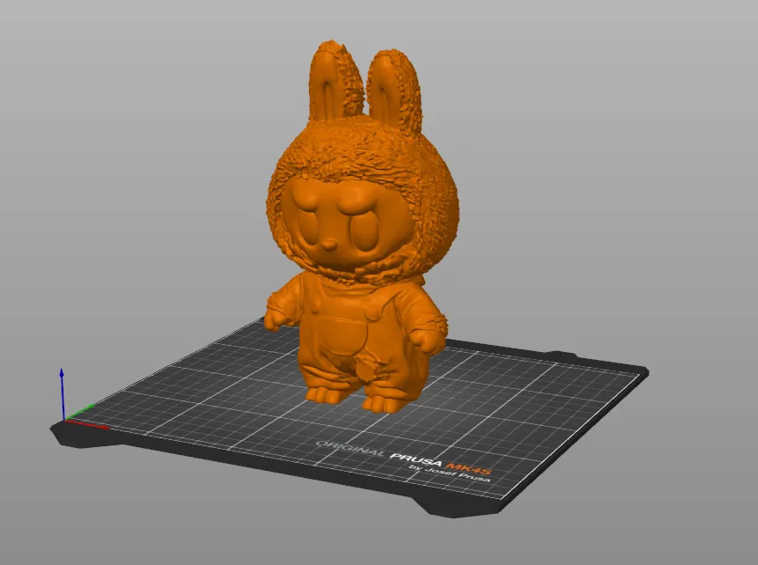This screenshot has height=565, width=758.
Task: Click the front edge tab of the bed
Action: point(460,508)
